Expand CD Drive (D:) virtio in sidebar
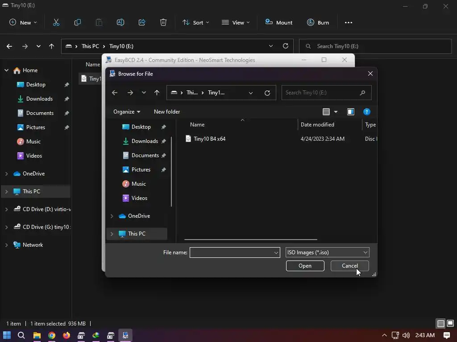 tap(6, 209)
